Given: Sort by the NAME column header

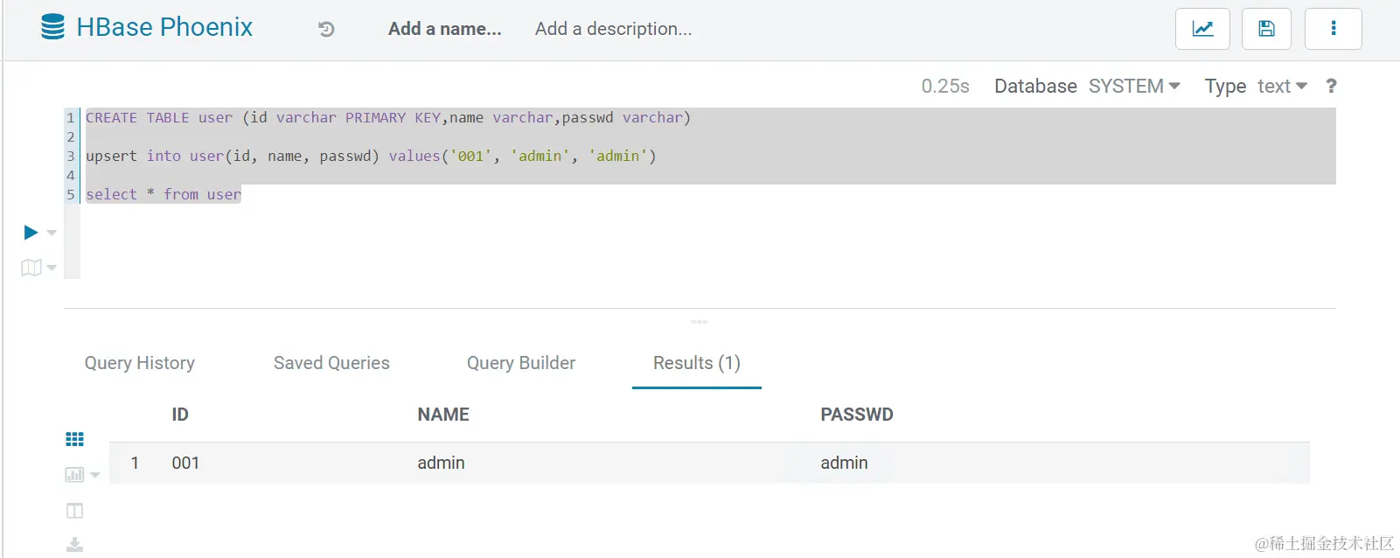Looking at the screenshot, I should [443, 415].
